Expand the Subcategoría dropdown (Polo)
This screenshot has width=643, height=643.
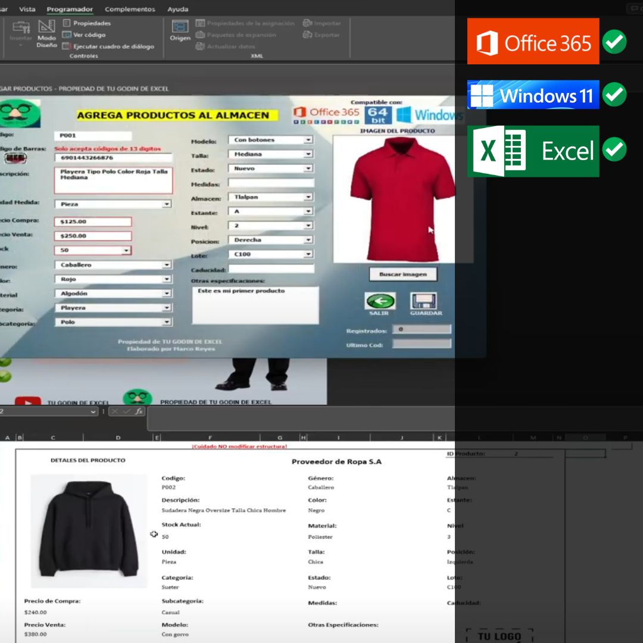[167, 322]
